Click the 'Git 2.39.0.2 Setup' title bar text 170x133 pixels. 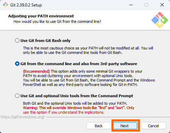26,5
